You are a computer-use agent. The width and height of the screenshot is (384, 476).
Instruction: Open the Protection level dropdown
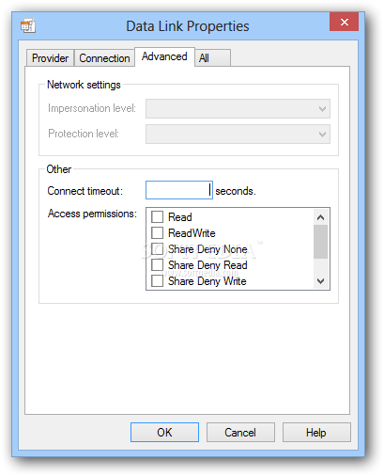click(x=238, y=135)
